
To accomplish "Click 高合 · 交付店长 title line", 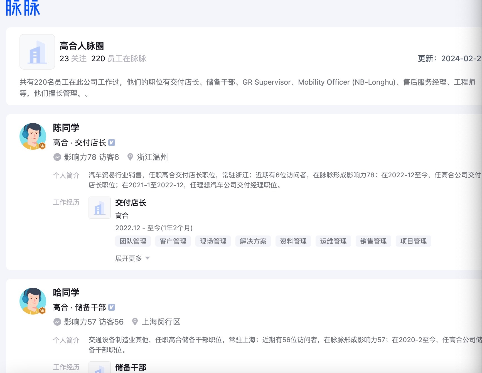I will [80, 143].
